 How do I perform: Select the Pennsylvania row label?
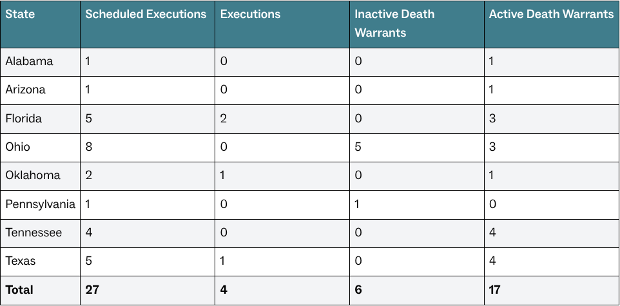point(40,204)
